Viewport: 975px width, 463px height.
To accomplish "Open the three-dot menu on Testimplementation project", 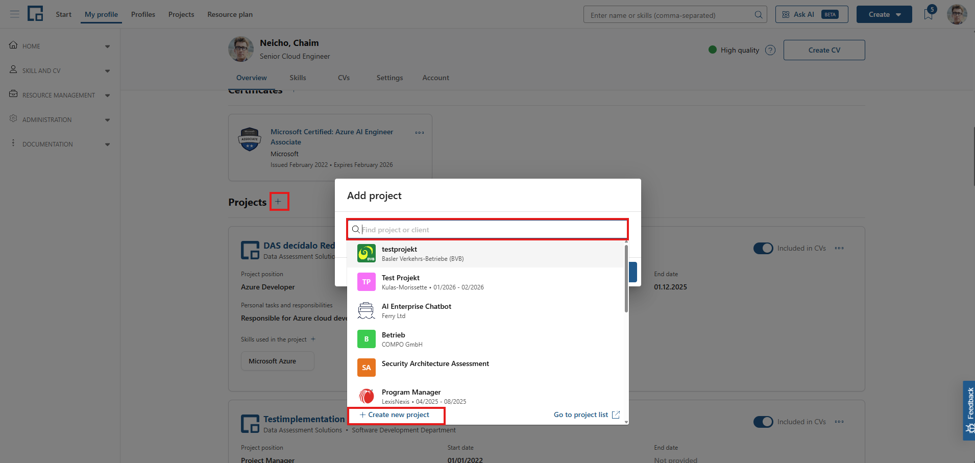I will (839, 422).
